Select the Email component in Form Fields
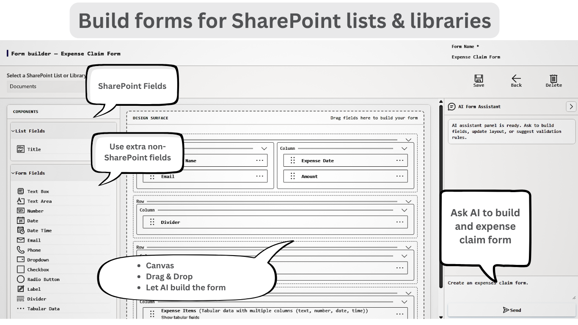Viewport: 578px width, 325px height. pyautogui.click(x=33, y=240)
